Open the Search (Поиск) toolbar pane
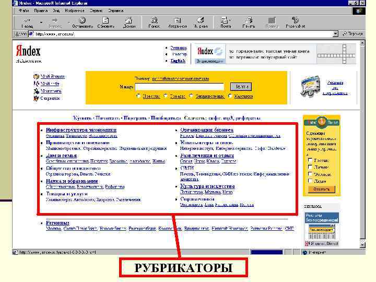The image size is (376, 282). click(154, 23)
